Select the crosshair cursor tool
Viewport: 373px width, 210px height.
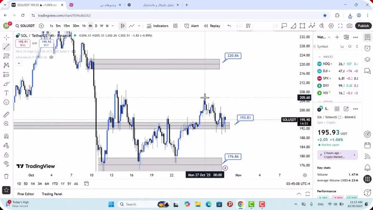coord(6,38)
